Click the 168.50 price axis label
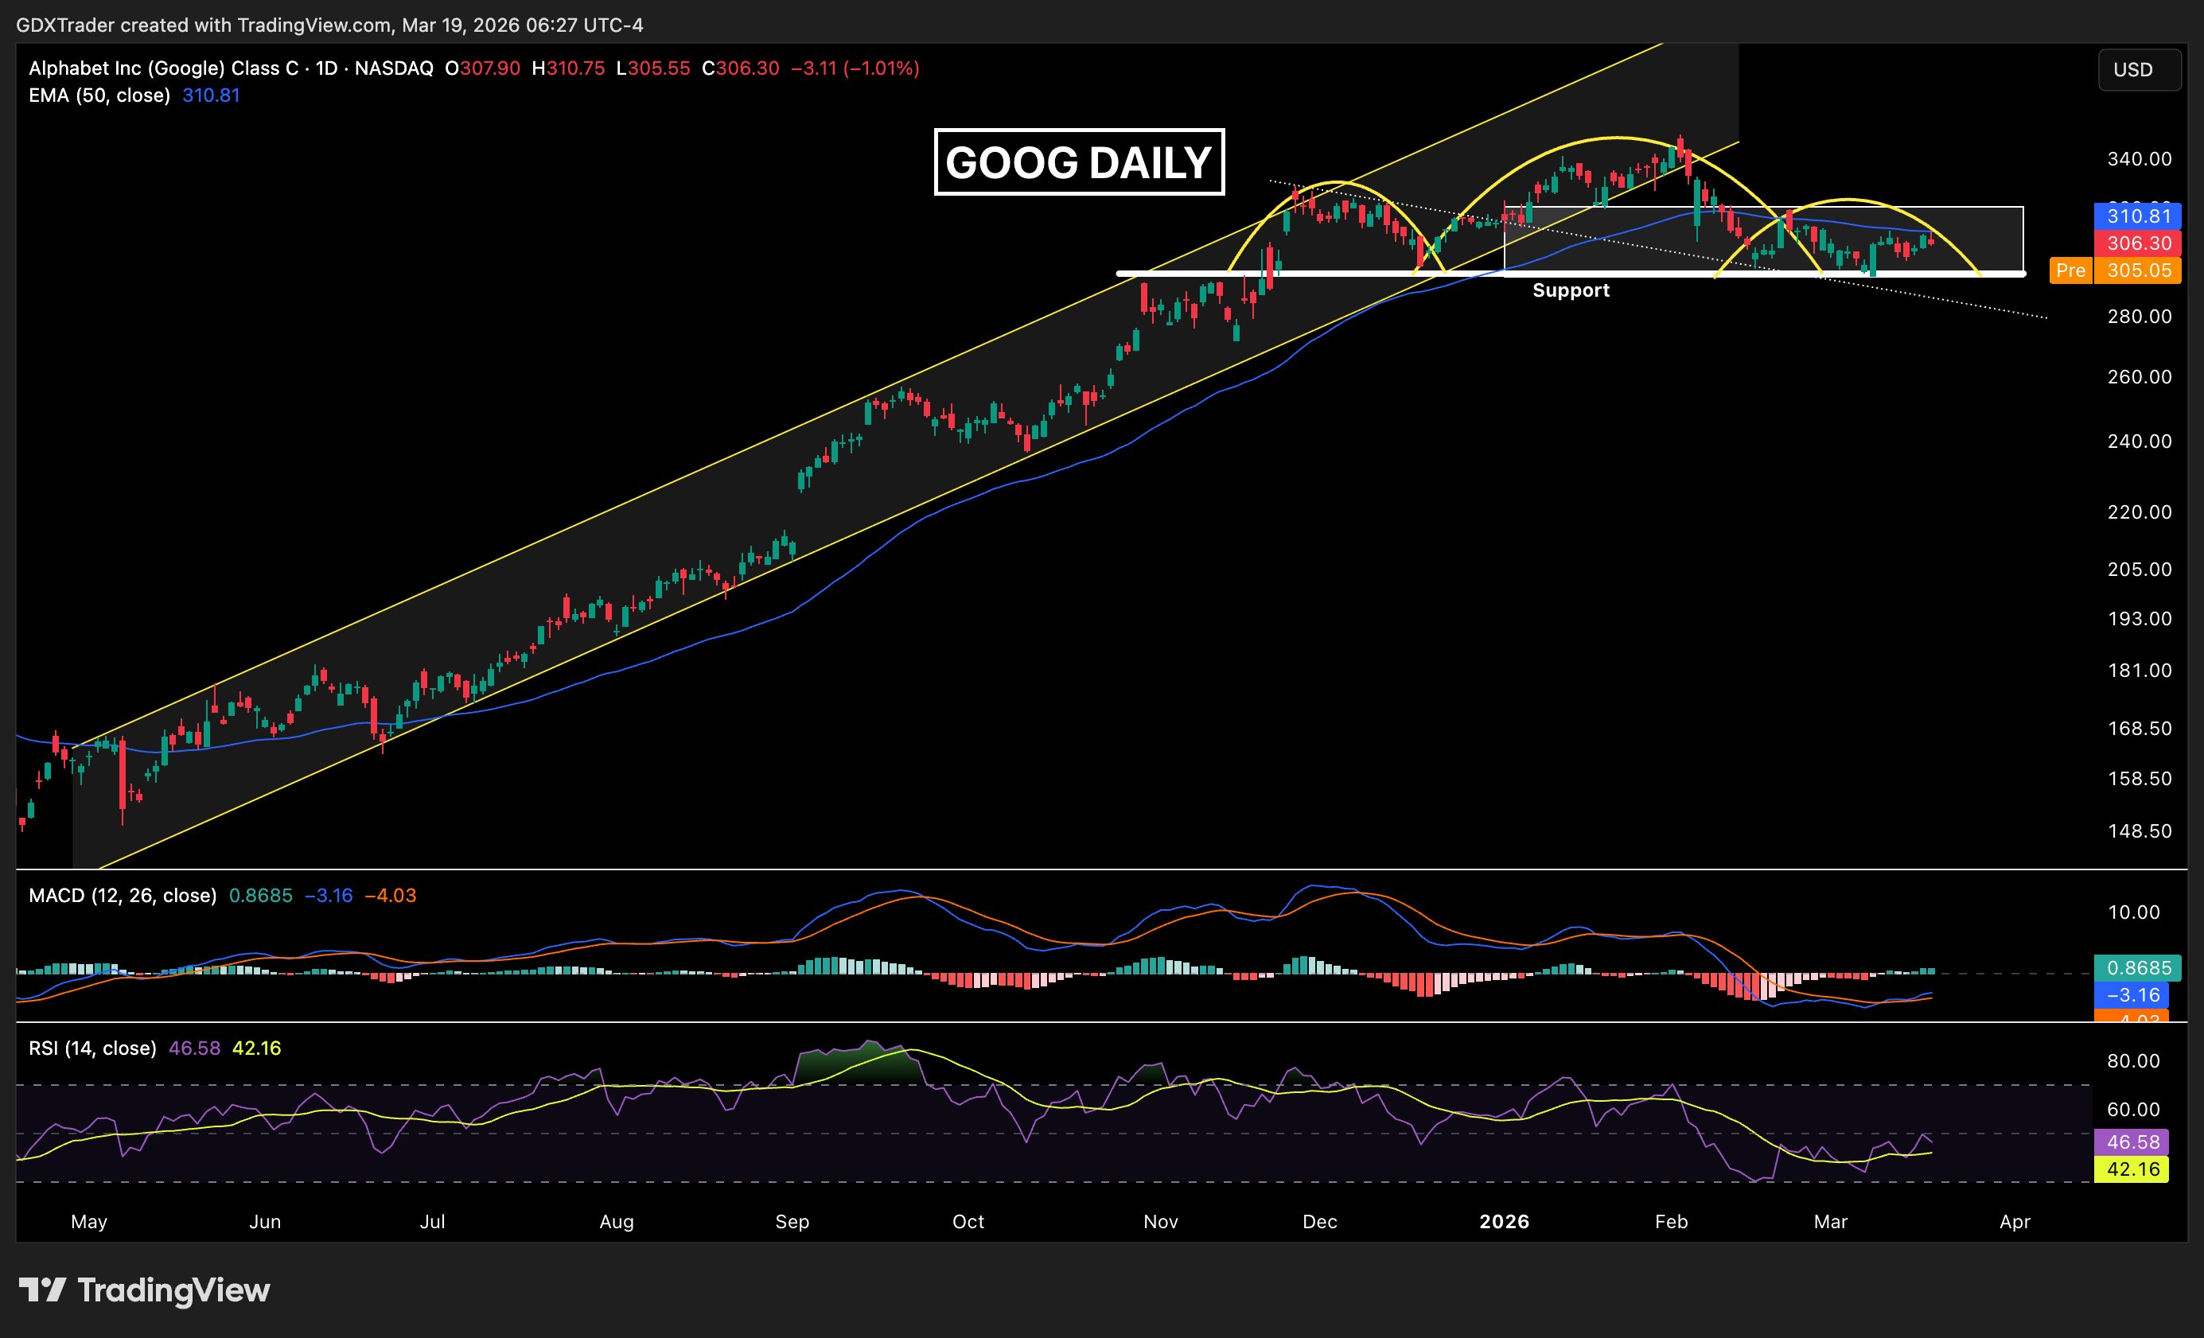The width and height of the screenshot is (2204, 1338). point(2140,728)
